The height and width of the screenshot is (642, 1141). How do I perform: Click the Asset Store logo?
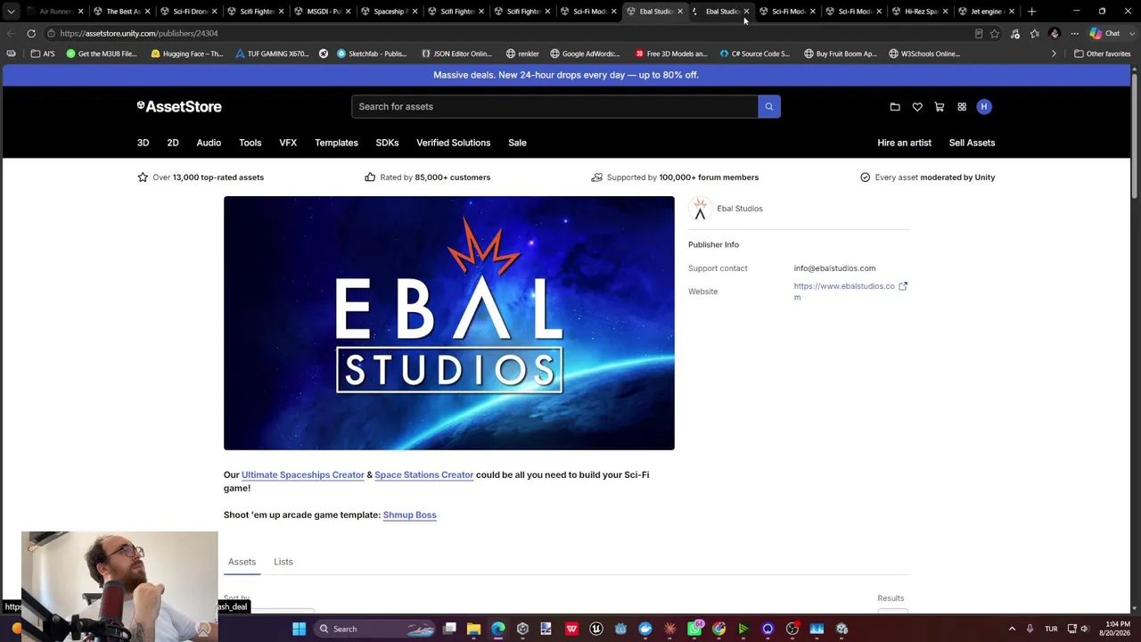pyautogui.click(x=179, y=106)
